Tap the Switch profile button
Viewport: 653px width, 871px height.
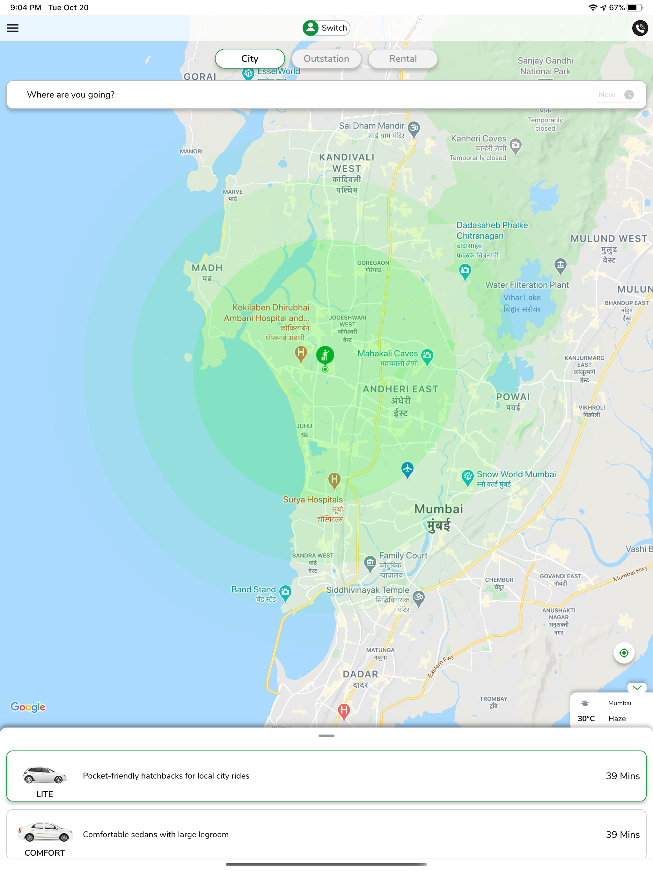point(326,28)
